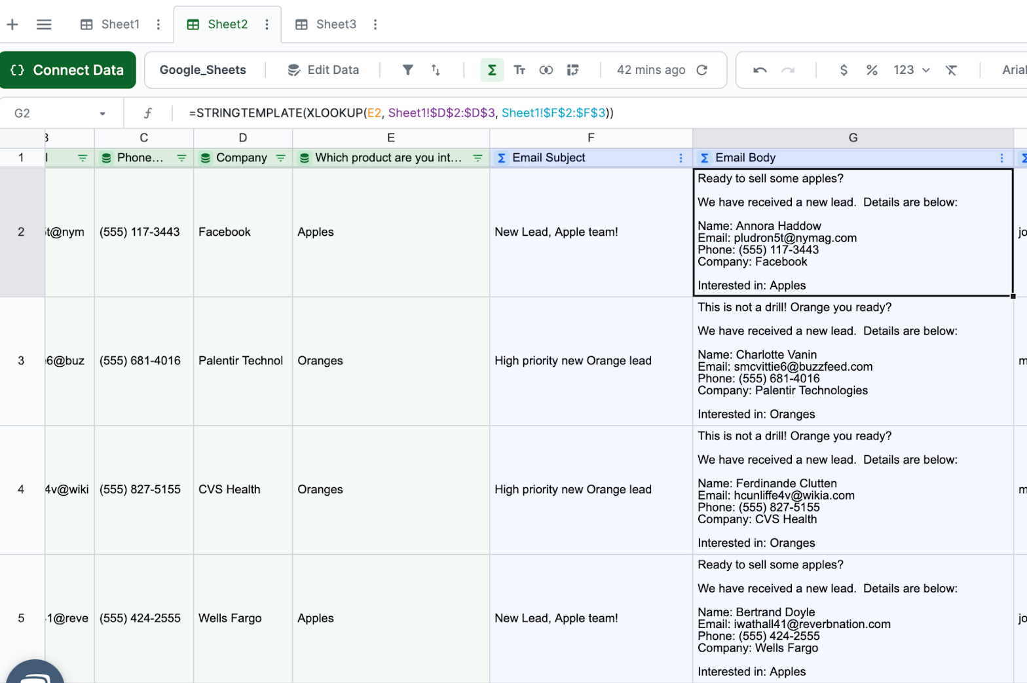Select row 4 header
The width and height of the screenshot is (1027, 683).
[x=22, y=490]
